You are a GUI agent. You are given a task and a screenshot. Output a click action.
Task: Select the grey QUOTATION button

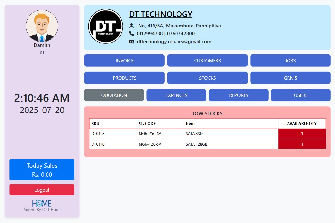pyautogui.click(x=114, y=95)
